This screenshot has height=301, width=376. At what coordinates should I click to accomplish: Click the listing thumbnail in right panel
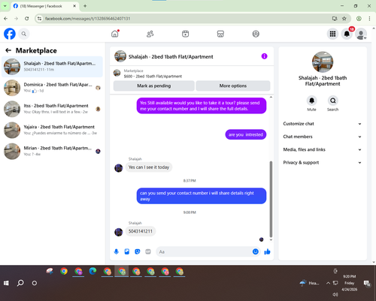click(323, 62)
